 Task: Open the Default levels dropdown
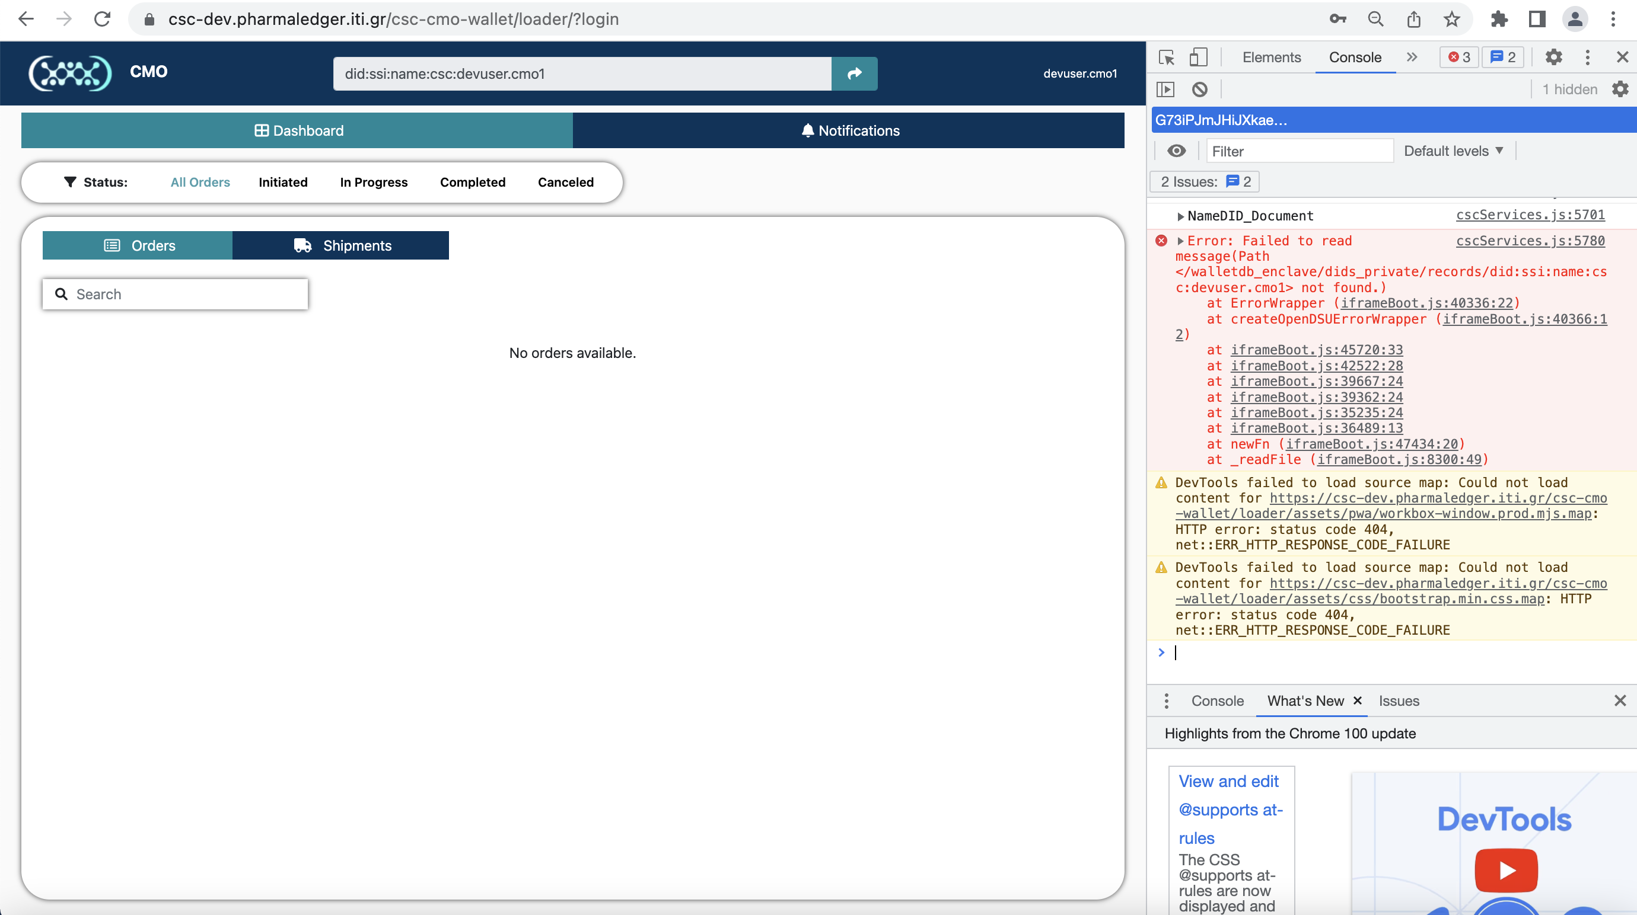point(1453,151)
